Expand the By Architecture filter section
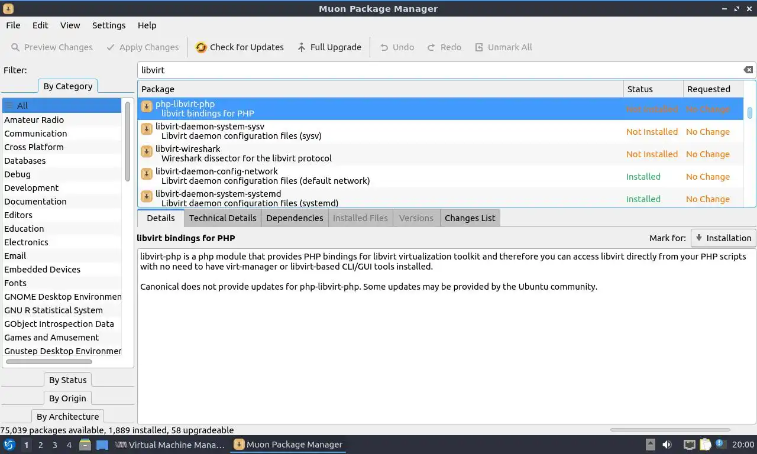This screenshot has height=454, width=757. (x=68, y=417)
